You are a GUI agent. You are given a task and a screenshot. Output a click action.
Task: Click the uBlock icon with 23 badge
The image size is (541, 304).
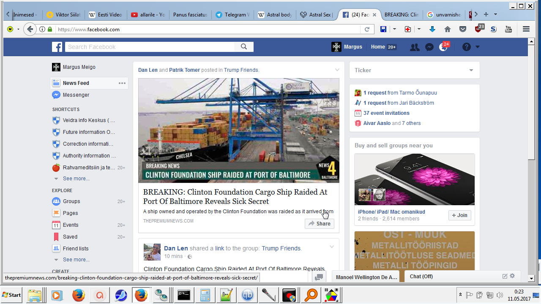[x=478, y=29]
